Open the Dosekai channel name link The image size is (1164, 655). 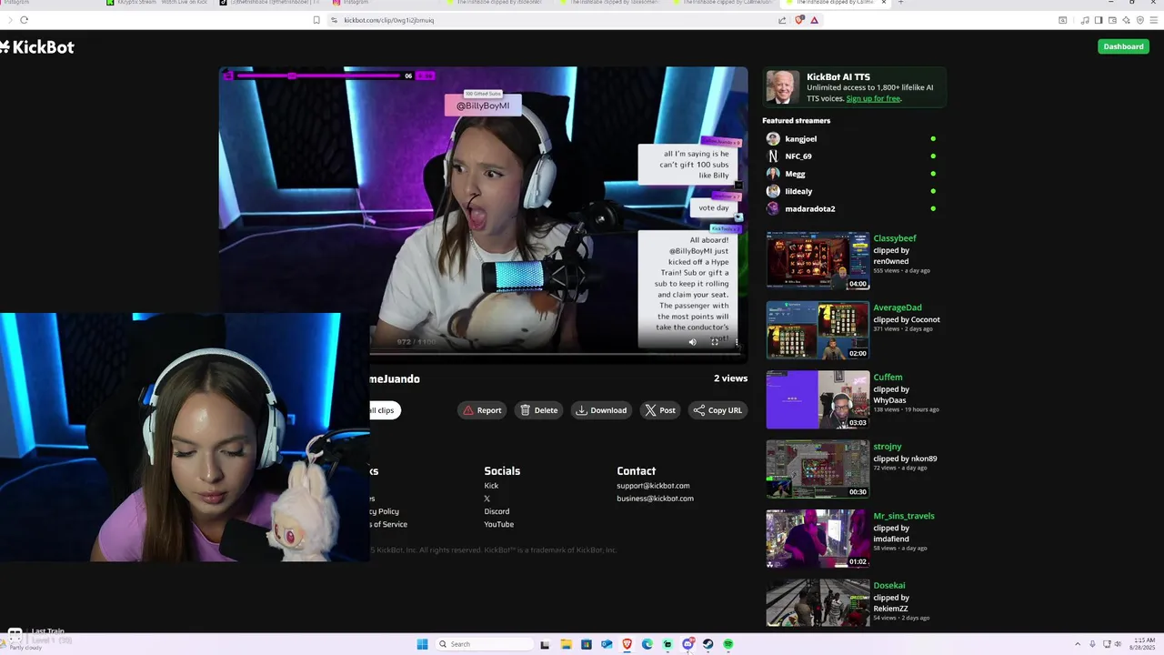pos(889,585)
